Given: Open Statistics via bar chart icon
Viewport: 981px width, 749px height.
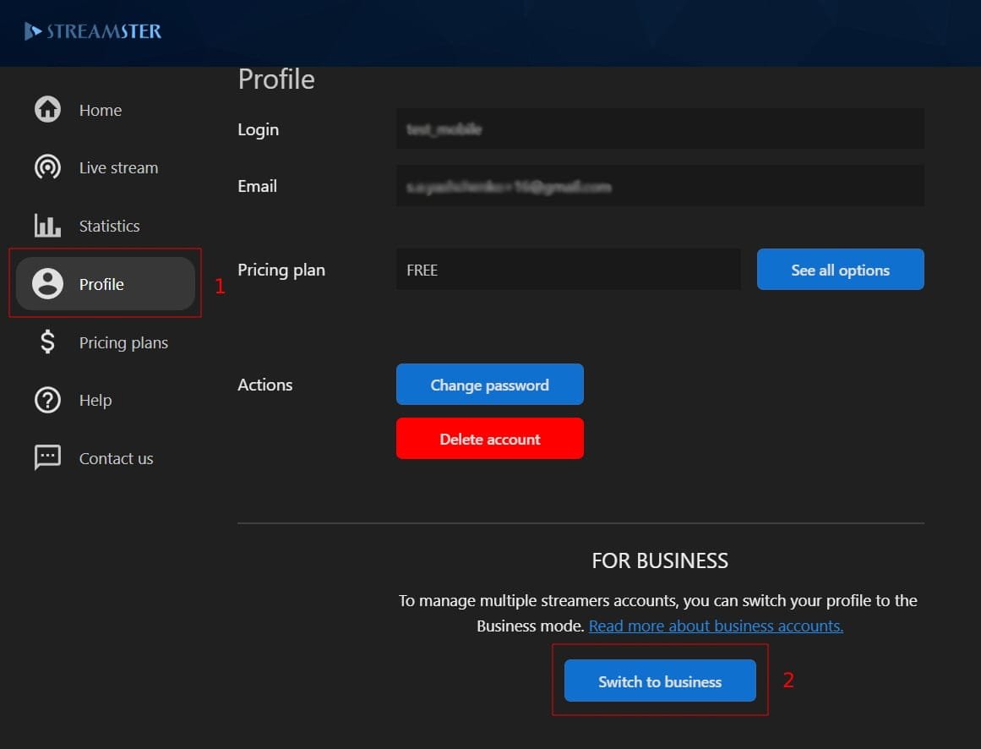Looking at the screenshot, I should pos(47,226).
